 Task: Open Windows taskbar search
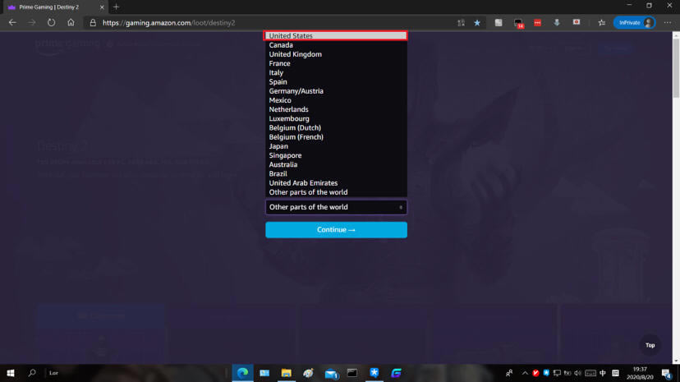(x=32, y=373)
